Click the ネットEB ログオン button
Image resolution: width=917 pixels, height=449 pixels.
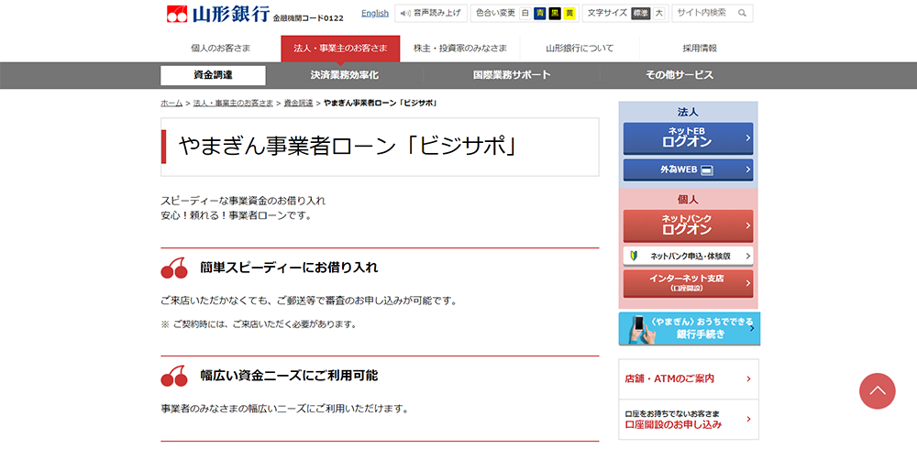[688, 138]
